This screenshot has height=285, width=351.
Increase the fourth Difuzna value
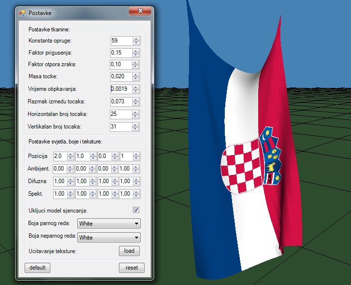136,180
